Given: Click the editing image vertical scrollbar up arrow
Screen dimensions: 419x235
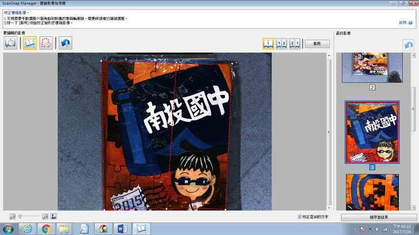Looking at the screenshot, I should pos(329,56).
